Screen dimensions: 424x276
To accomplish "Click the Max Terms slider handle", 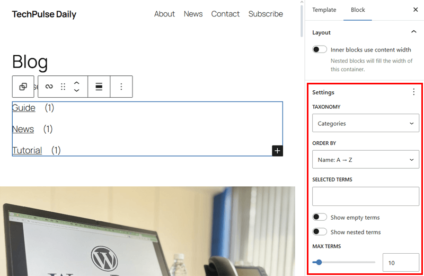I will point(319,262).
